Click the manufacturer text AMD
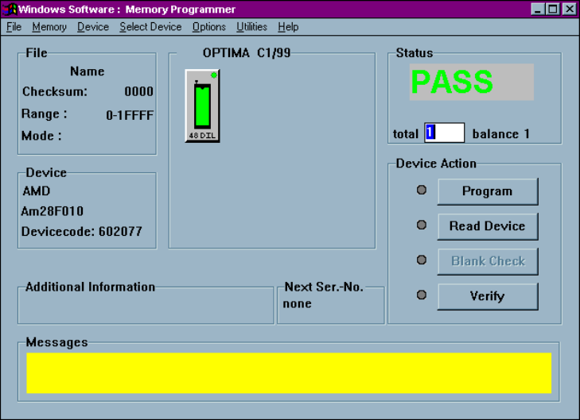Viewport: 580px width, 420px height. tap(37, 191)
